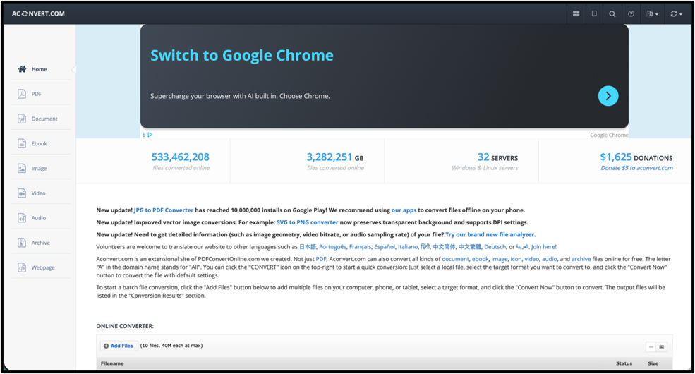Select the PDF sidebar menu label
This screenshot has height=374, width=695.
[x=37, y=94]
